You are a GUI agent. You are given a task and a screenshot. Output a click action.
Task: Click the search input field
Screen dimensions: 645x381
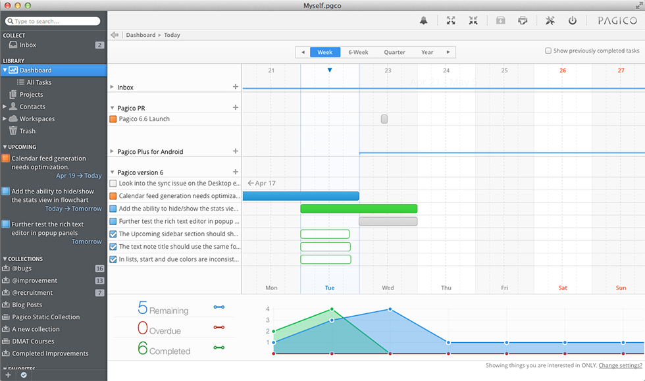coord(53,21)
